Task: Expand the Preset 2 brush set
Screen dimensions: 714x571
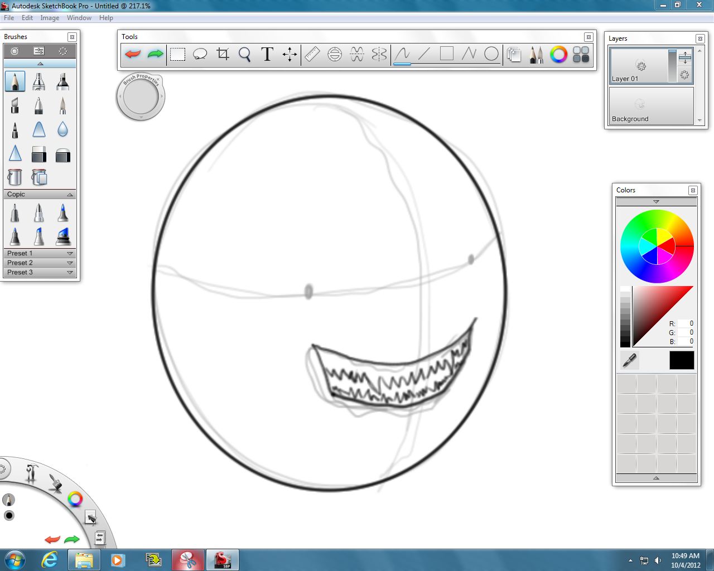Action: coord(70,263)
